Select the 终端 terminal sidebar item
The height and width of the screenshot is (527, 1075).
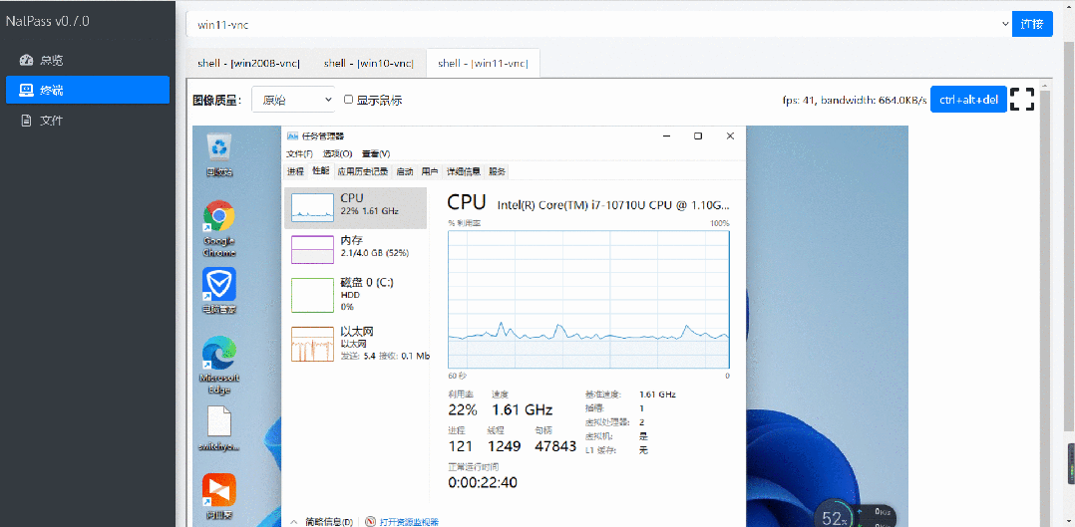(88, 90)
